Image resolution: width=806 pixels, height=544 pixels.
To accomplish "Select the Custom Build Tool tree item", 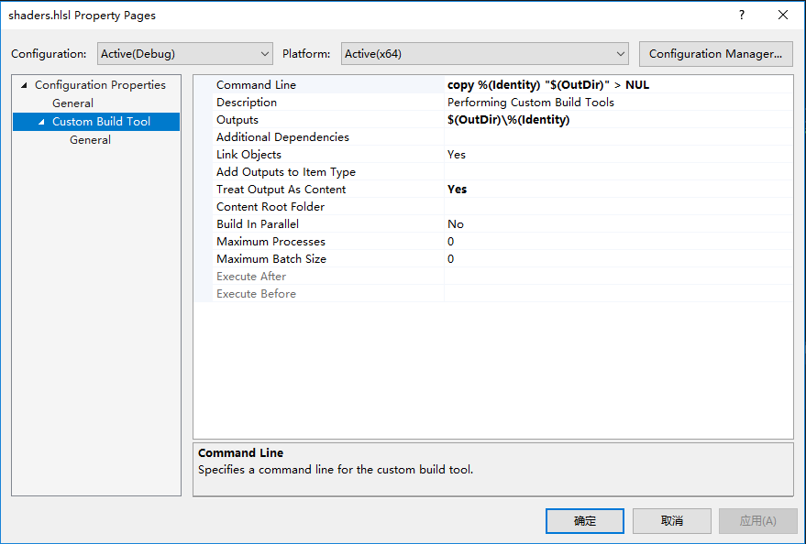I will [101, 122].
